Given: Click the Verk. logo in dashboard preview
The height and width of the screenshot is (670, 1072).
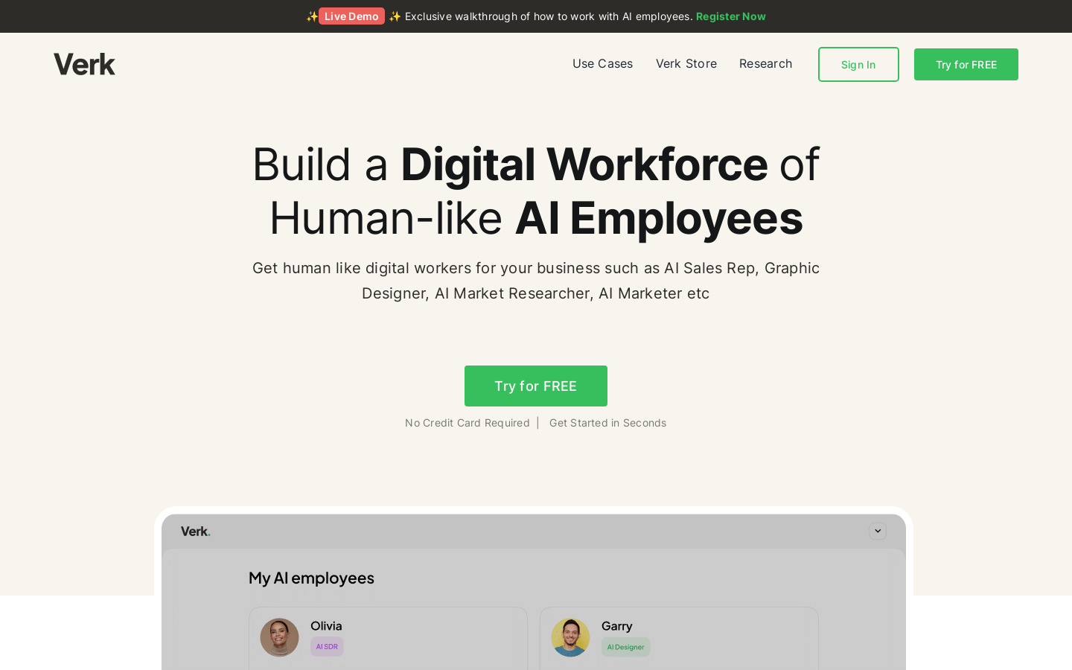Looking at the screenshot, I should coord(196,532).
